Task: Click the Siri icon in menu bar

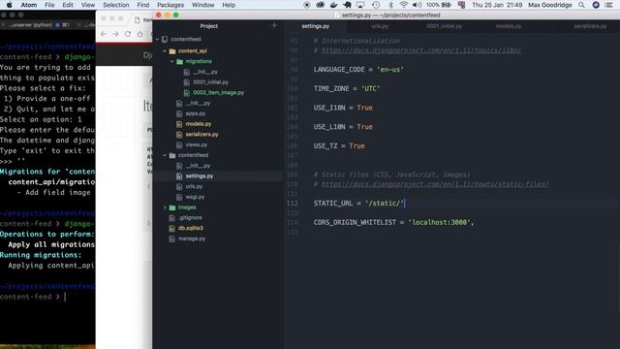Action: pyautogui.click(x=596, y=5)
